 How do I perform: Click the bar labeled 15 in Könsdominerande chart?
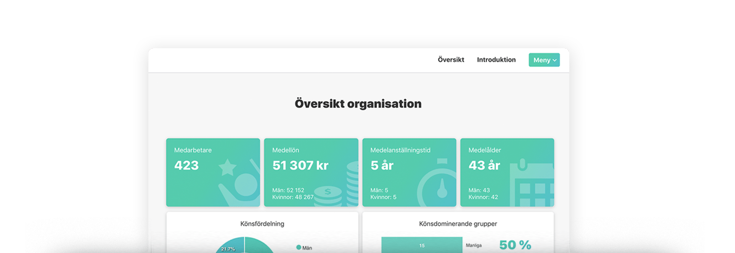[x=422, y=245]
